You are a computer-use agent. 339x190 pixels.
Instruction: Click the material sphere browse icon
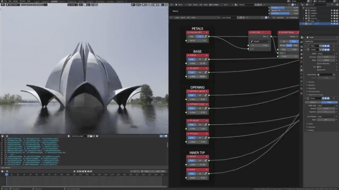(x=236, y=4)
